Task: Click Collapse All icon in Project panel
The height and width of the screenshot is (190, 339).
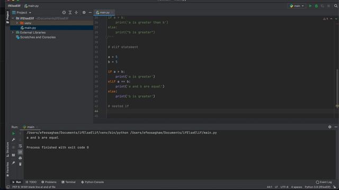Action: click(76, 13)
